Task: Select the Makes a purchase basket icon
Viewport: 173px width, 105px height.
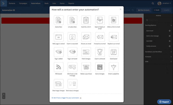Action: click(86, 67)
